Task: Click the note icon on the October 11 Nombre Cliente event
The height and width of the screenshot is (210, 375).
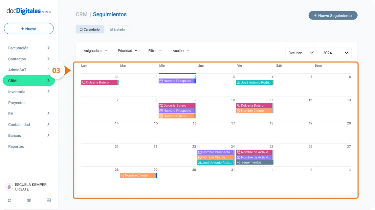Action: tap(238, 111)
